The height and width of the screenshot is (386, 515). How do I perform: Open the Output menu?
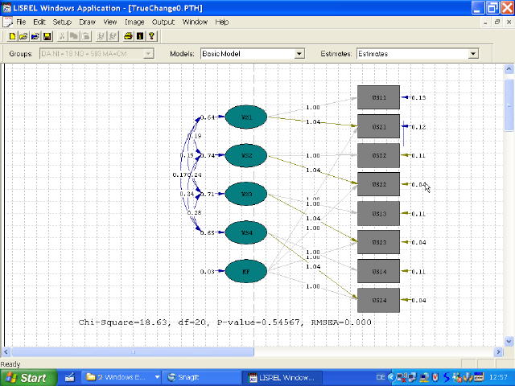coord(163,22)
